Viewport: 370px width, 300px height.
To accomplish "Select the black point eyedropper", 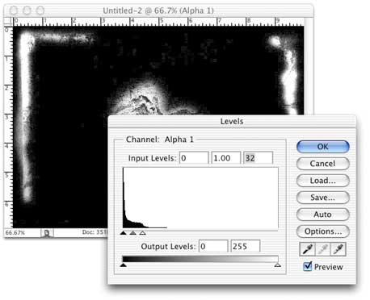I will tap(307, 249).
